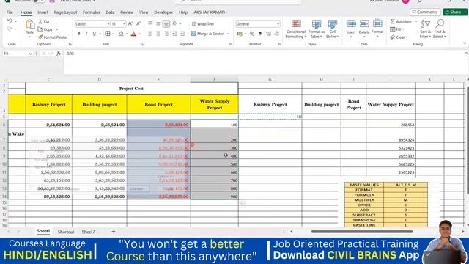This screenshot has width=469, height=264.
Task: Click Increase Decimal icon
Action: (268, 34)
